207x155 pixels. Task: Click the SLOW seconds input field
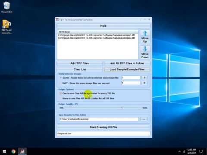(x=131, y=77)
